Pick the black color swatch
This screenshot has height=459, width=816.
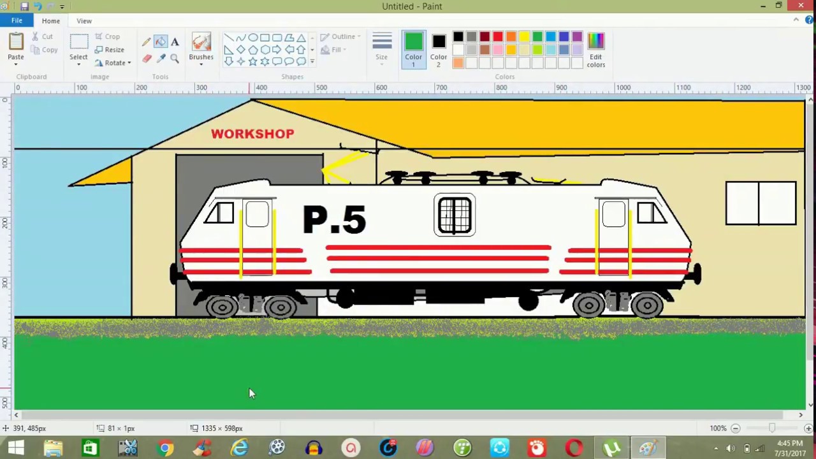458,37
